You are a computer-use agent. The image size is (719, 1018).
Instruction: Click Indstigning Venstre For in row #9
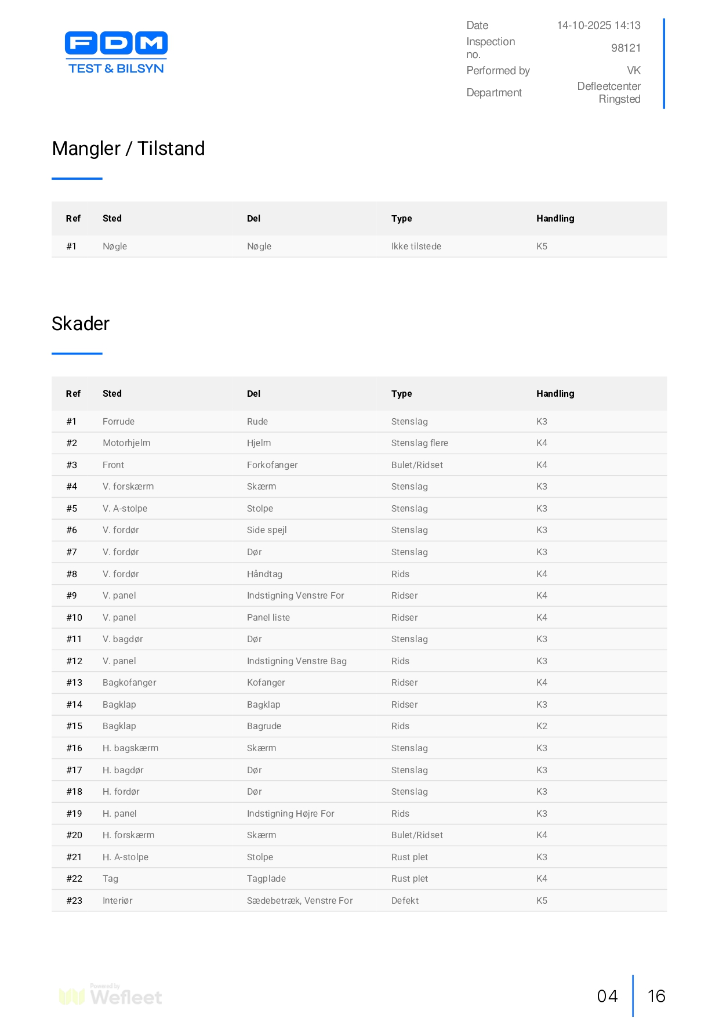[295, 596]
